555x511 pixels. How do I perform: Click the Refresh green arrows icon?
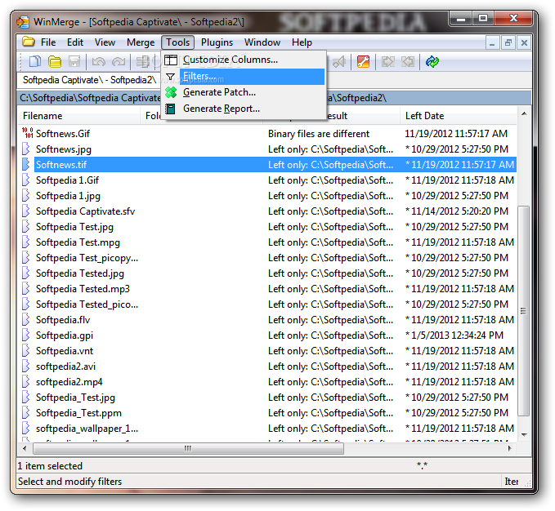click(432, 61)
